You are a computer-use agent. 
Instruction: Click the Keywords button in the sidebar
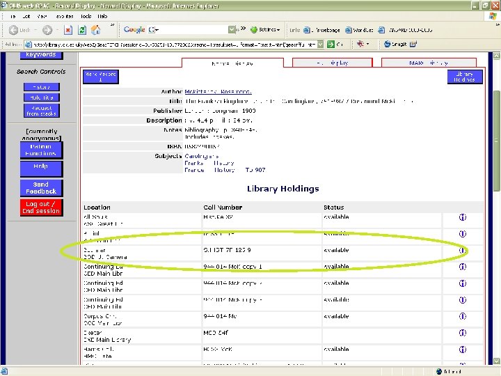click(x=41, y=55)
